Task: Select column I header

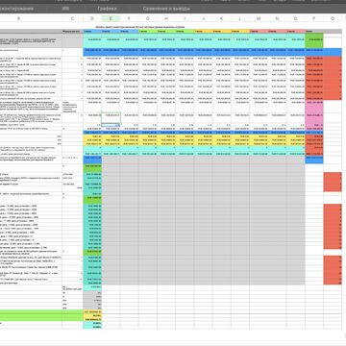Action: 185,18
